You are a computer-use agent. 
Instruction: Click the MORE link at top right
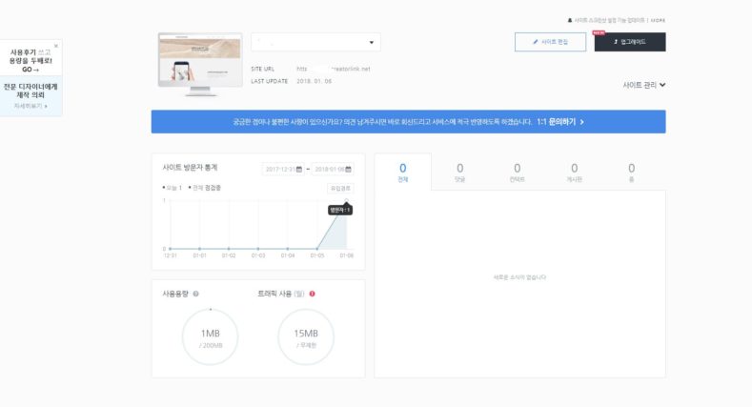click(x=658, y=20)
